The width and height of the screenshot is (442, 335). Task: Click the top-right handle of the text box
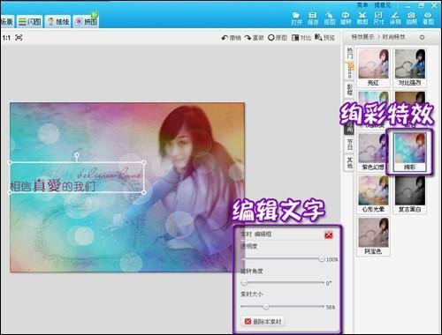(144, 162)
